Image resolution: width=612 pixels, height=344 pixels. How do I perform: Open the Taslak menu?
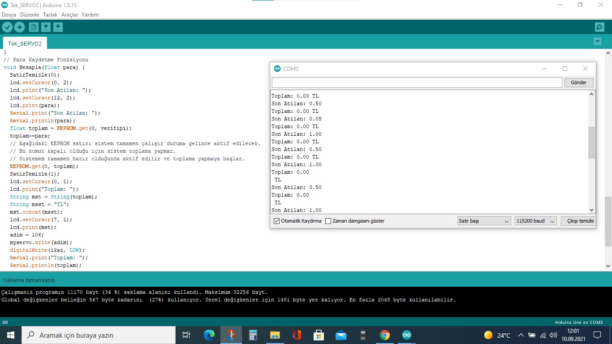tap(50, 15)
